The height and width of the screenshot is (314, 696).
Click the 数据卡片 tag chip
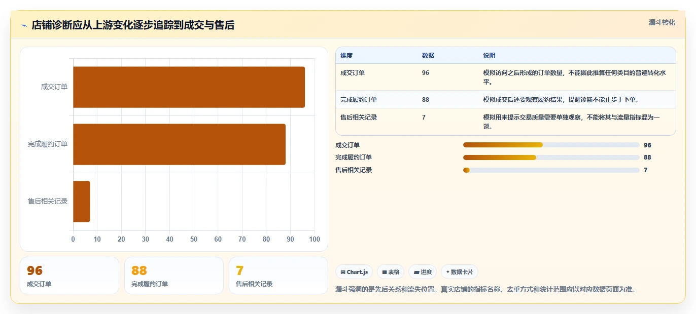[460, 272]
